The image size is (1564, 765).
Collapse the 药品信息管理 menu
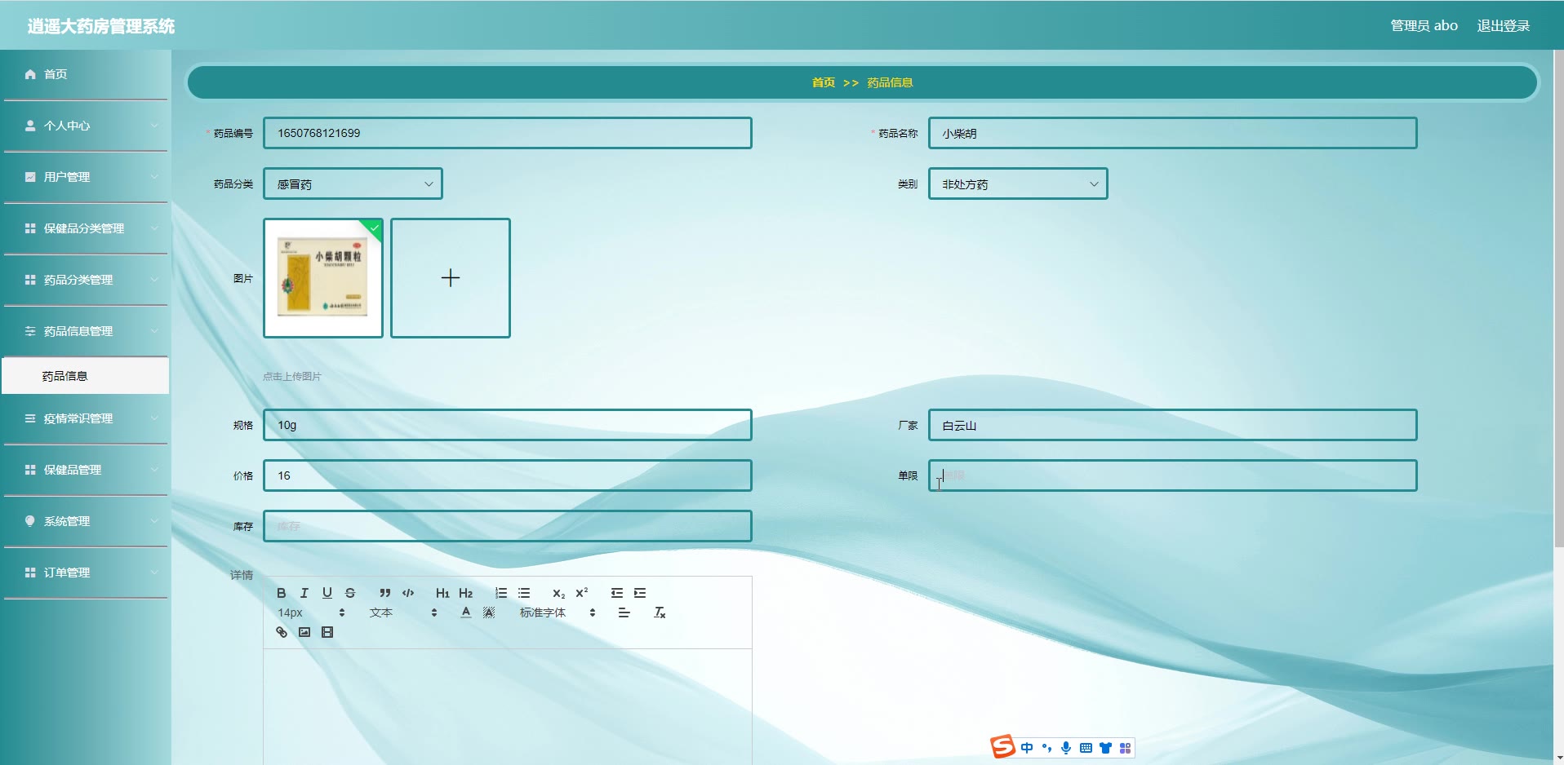coord(86,331)
